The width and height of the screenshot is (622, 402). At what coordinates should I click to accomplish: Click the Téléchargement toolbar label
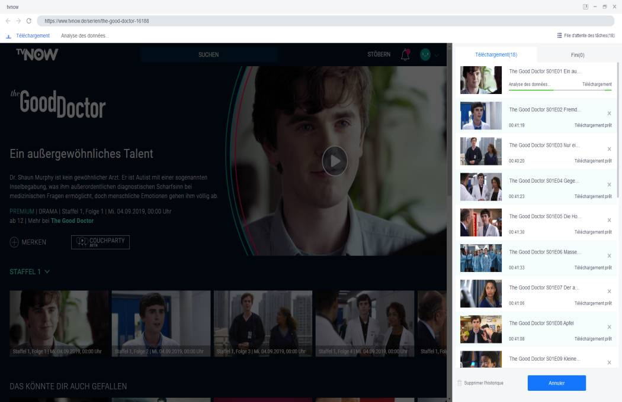[x=33, y=35]
